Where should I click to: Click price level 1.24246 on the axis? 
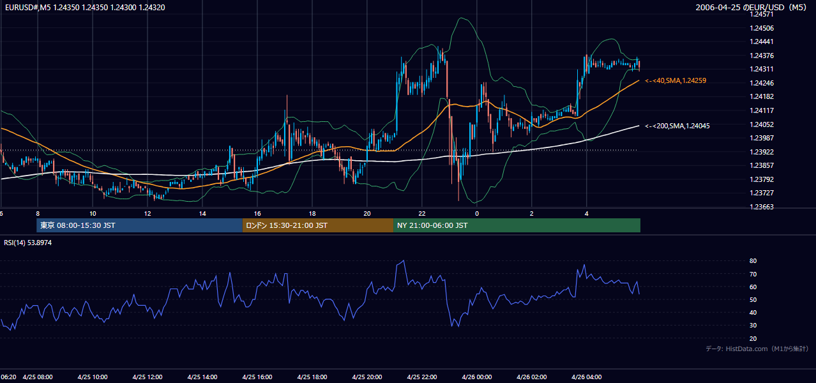(x=762, y=83)
